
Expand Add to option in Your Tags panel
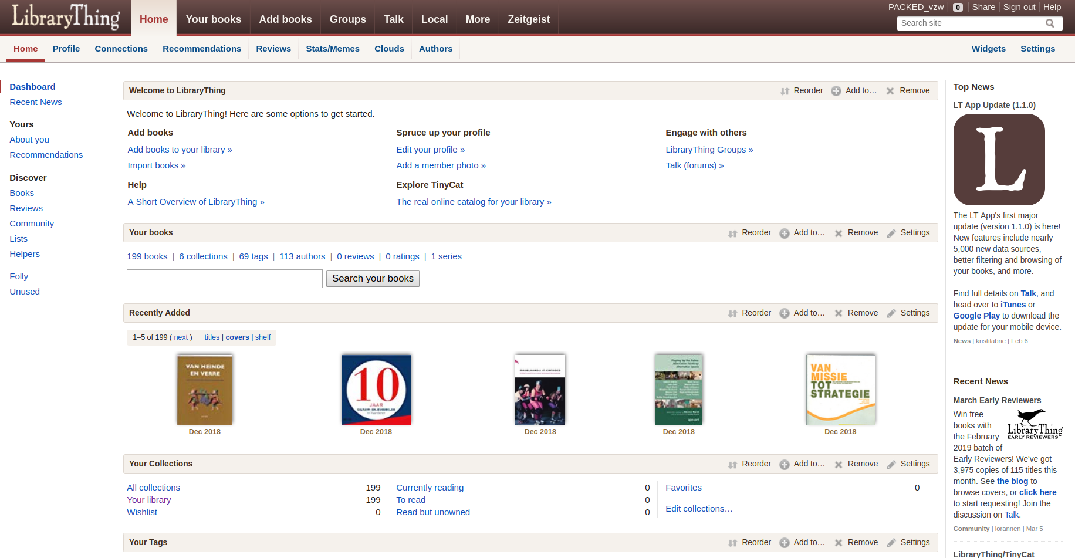(802, 543)
